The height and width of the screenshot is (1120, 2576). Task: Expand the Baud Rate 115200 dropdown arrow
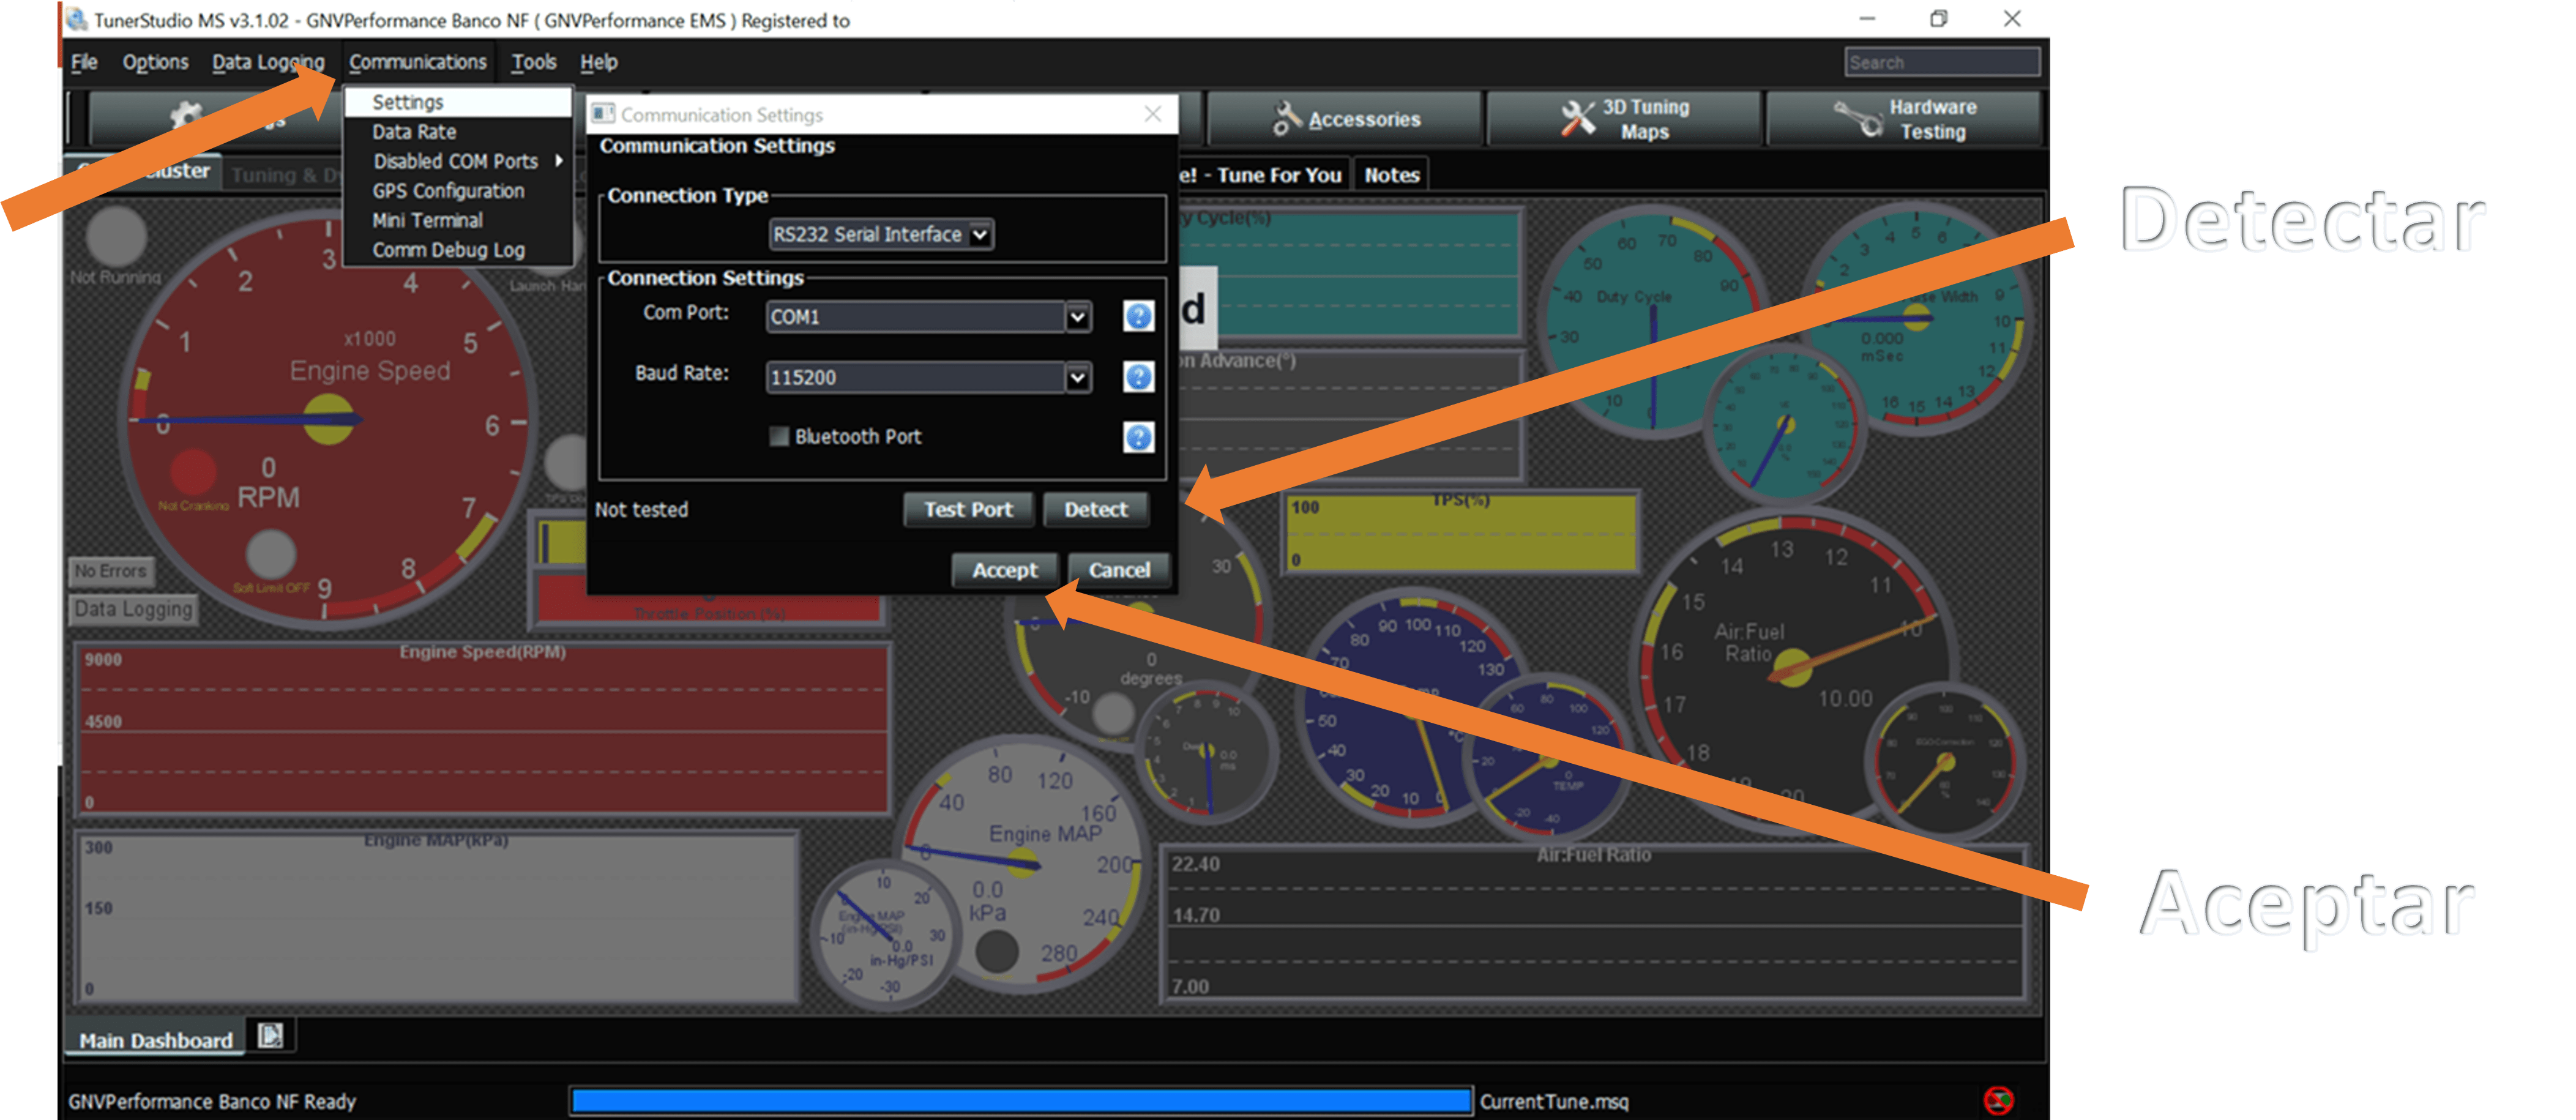tap(1077, 378)
